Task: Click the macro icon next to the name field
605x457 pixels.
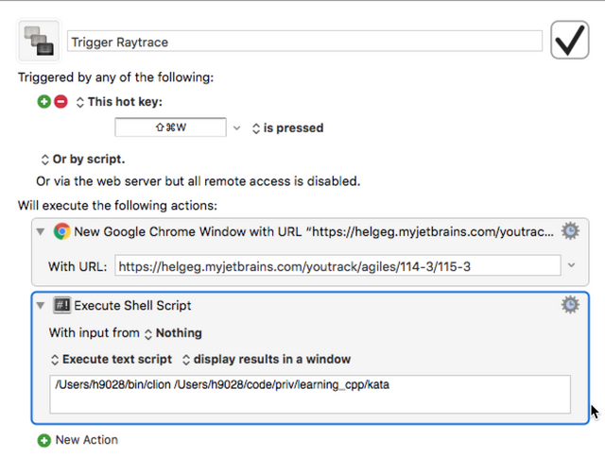Action: 39,41
